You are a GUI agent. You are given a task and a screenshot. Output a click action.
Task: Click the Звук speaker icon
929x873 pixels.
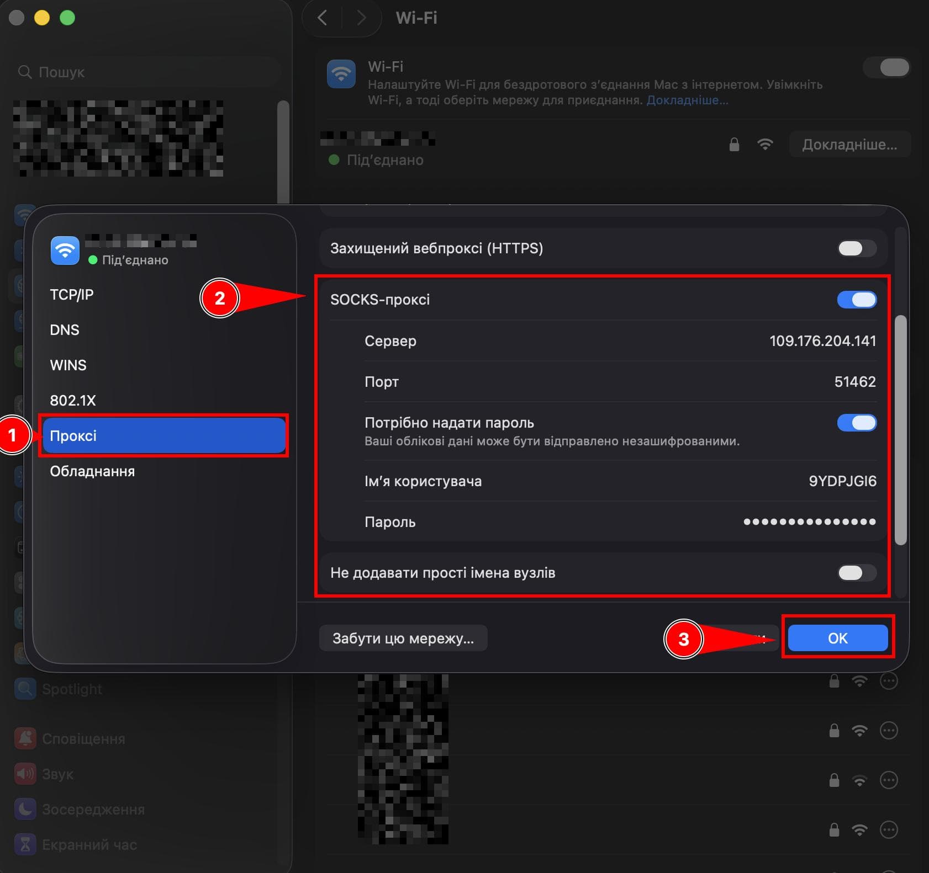pos(25,774)
